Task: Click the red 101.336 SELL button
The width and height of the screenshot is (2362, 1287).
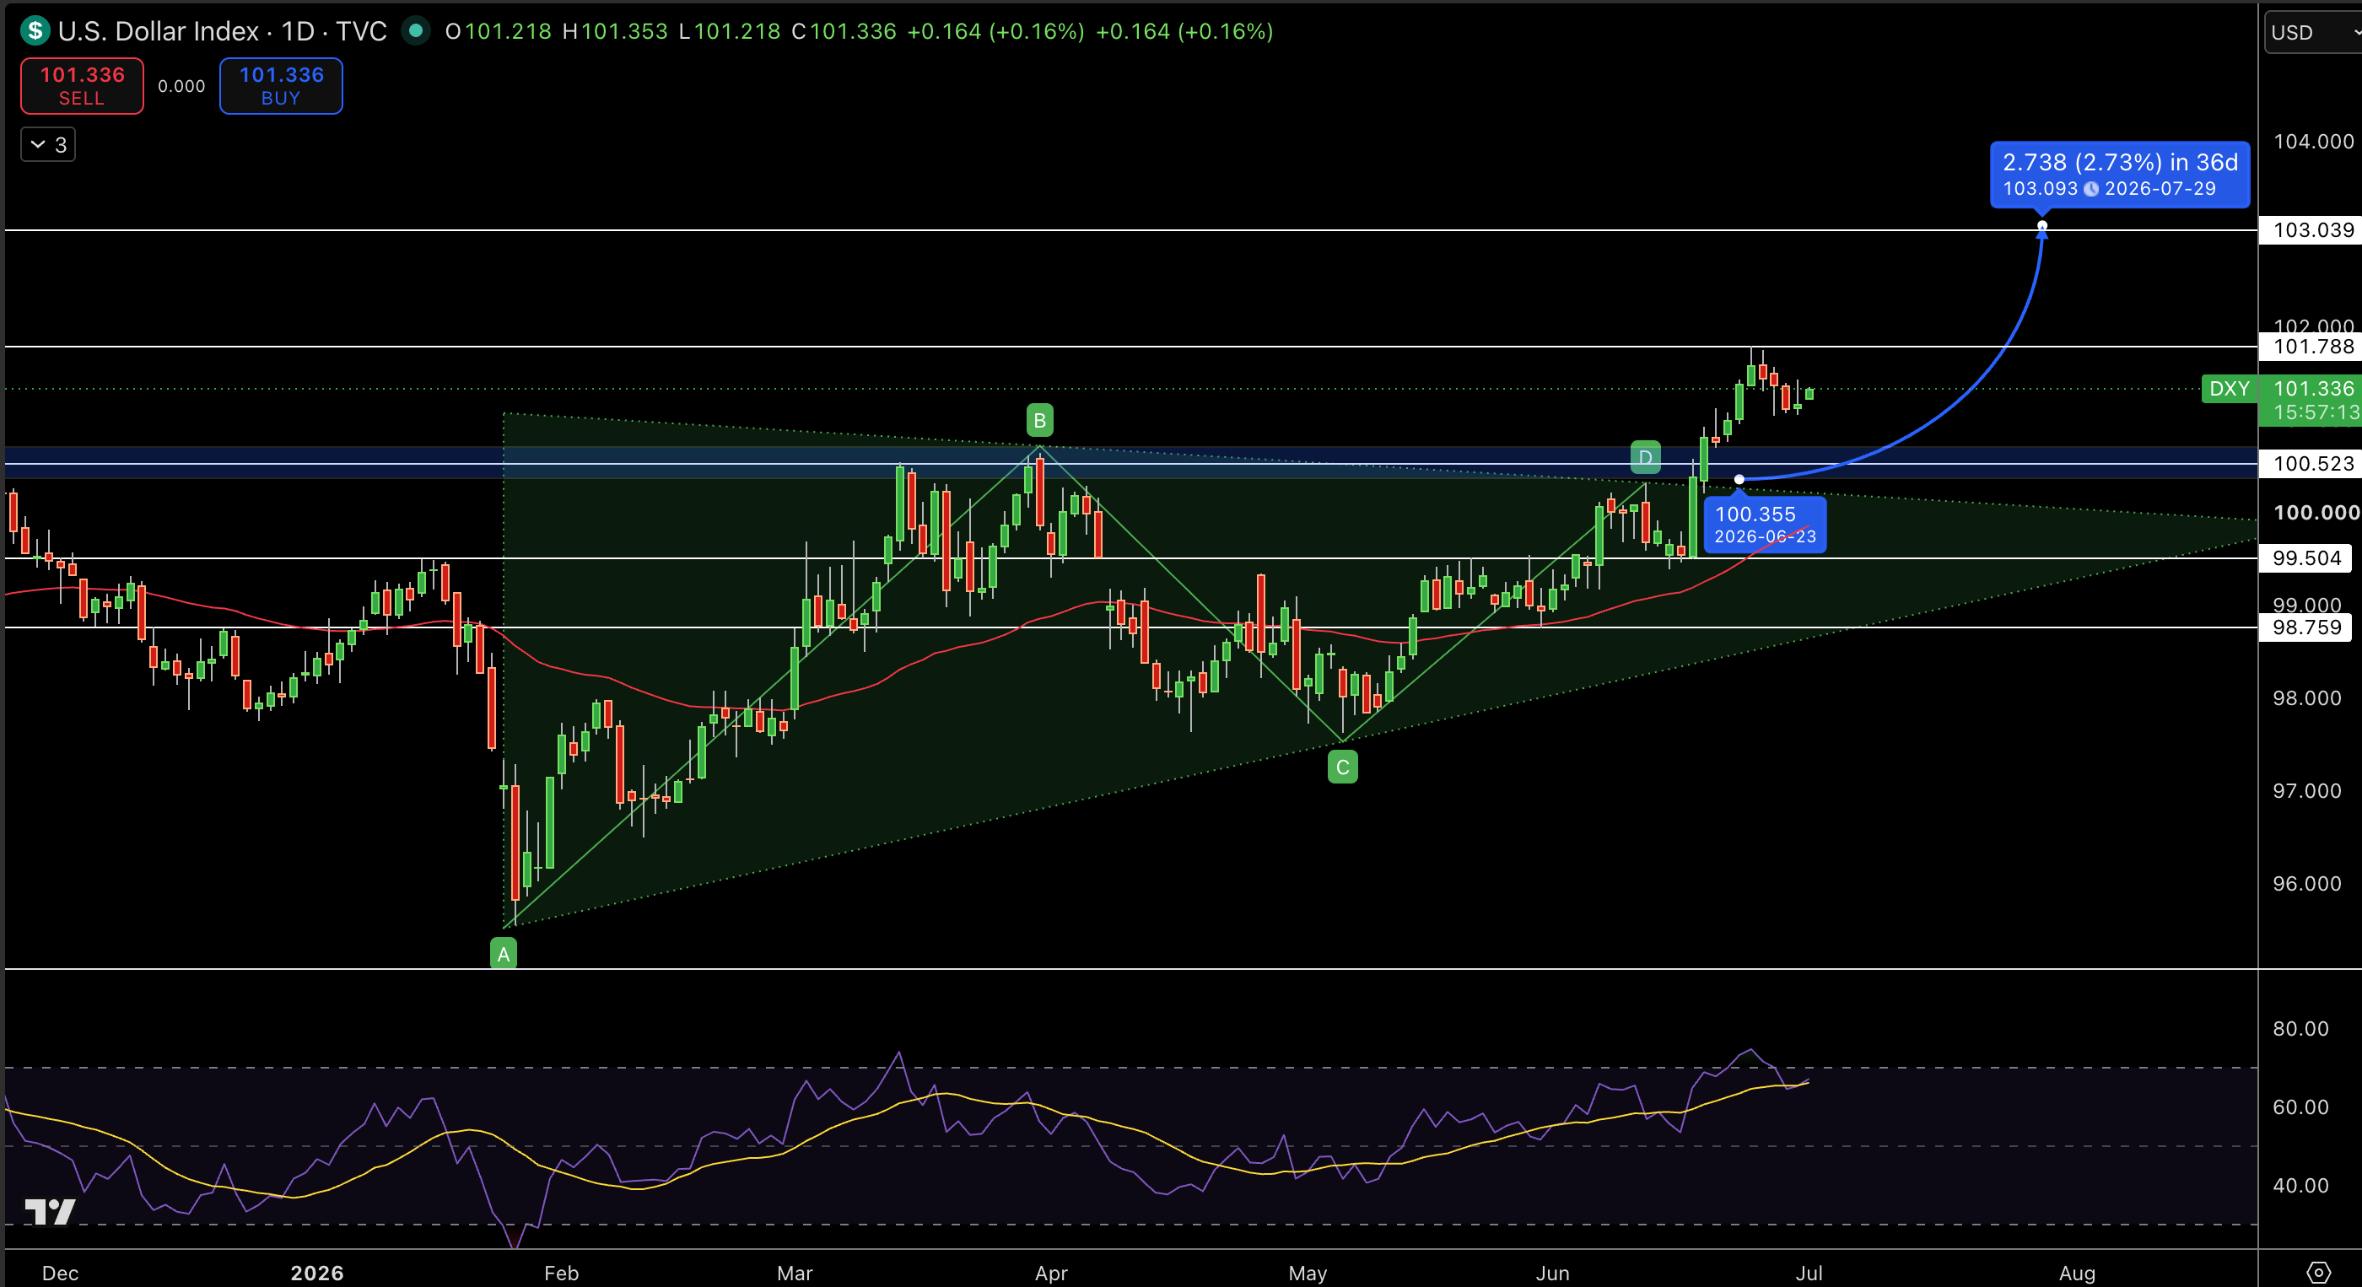Action: [x=82, y=86]
